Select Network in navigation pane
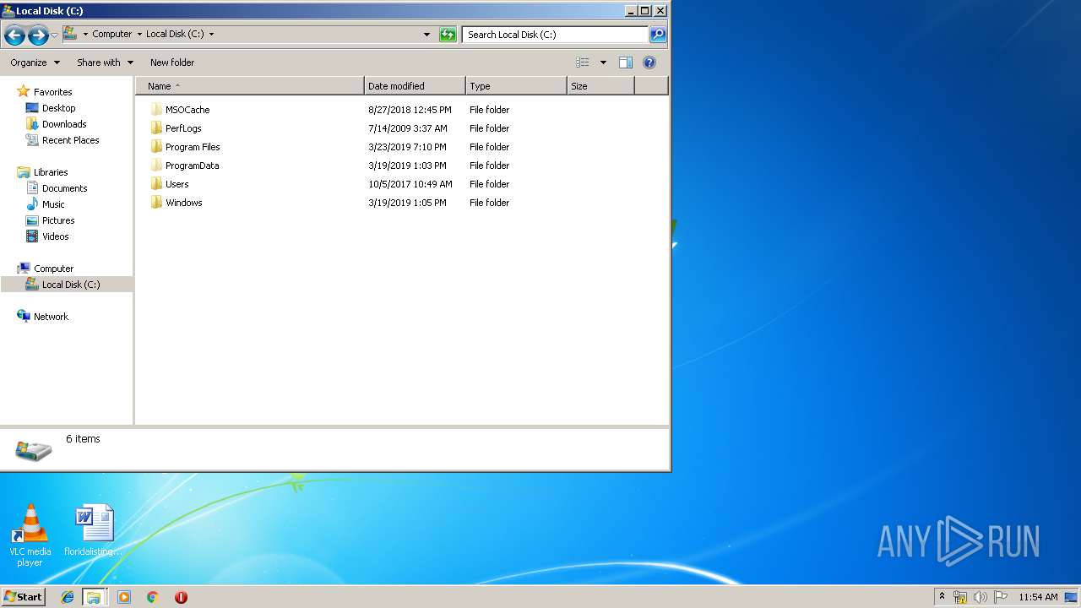This screenshot has width=1081, height=608. point(51,317)
